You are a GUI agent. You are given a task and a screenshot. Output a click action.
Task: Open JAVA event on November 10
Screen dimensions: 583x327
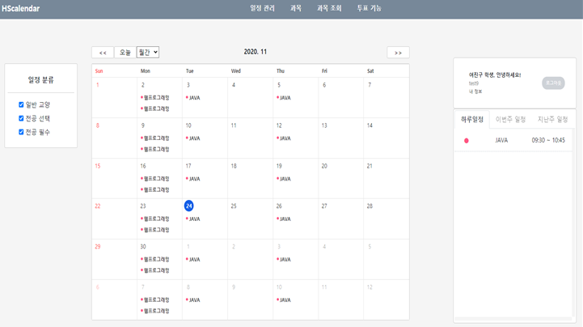193,138
